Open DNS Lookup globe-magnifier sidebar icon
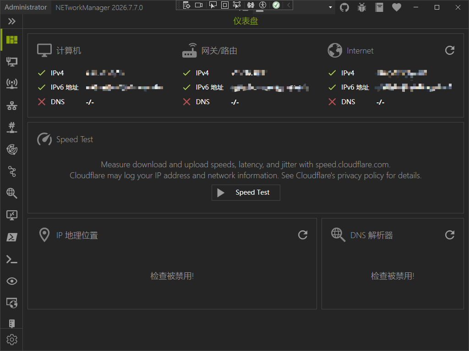Screen dimensions: 469x351 [x=11, y=193]
